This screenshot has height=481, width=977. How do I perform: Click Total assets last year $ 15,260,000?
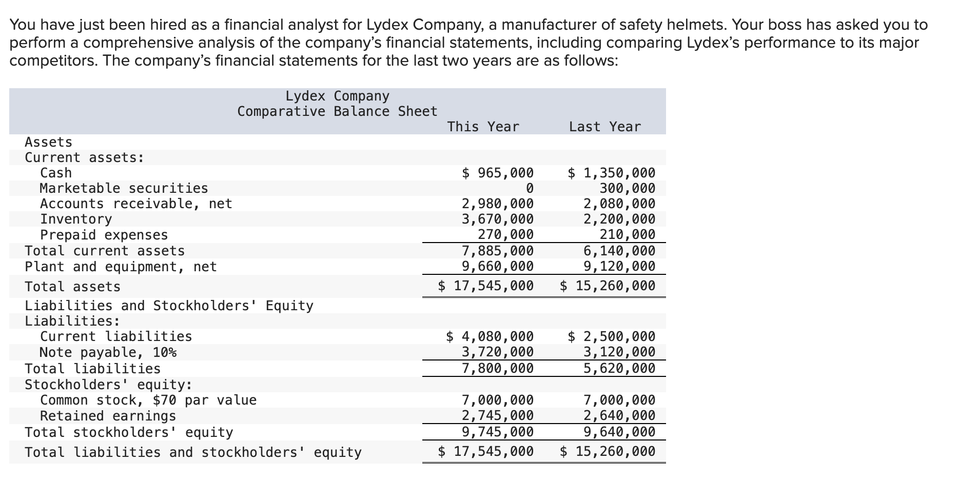[608, 286]
